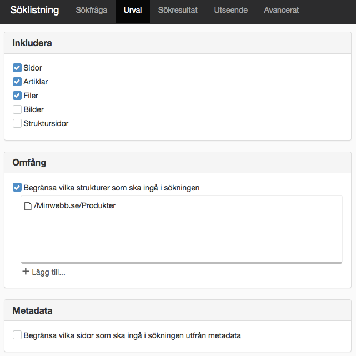
Task: Switch to the Sökresultat tab
Action: click(x=178, y=10)
